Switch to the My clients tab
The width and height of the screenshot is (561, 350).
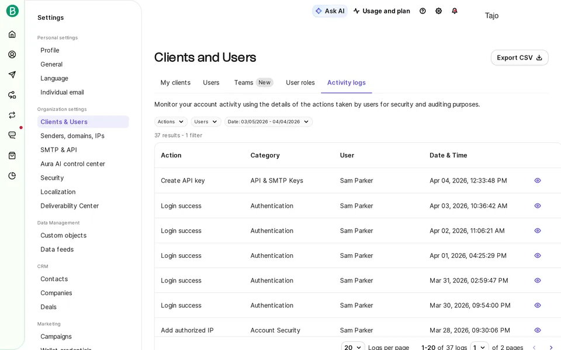point(175,82)
